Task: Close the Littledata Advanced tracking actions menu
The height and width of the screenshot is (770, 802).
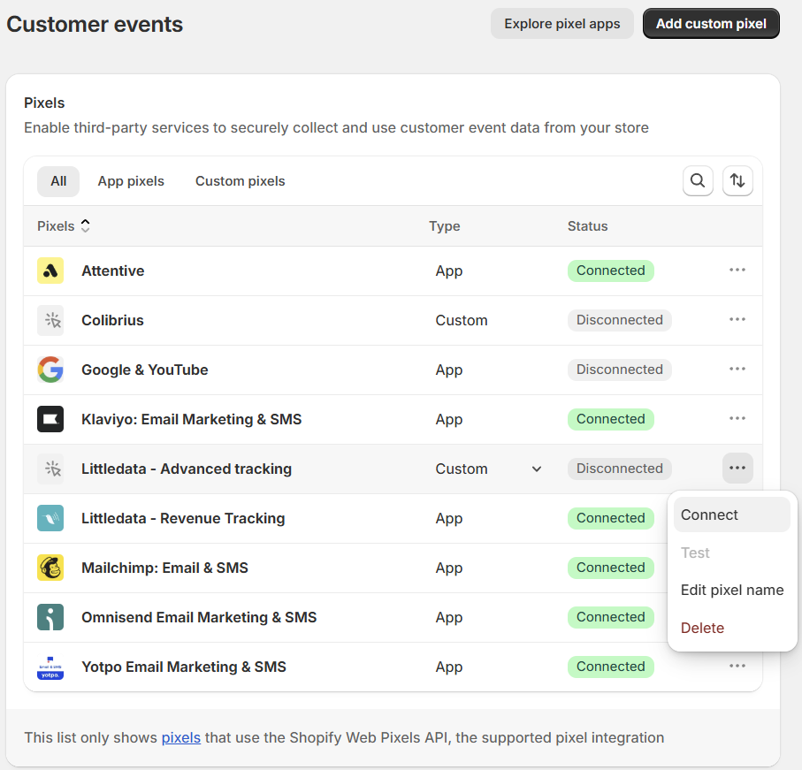Action: pos(737,468)
